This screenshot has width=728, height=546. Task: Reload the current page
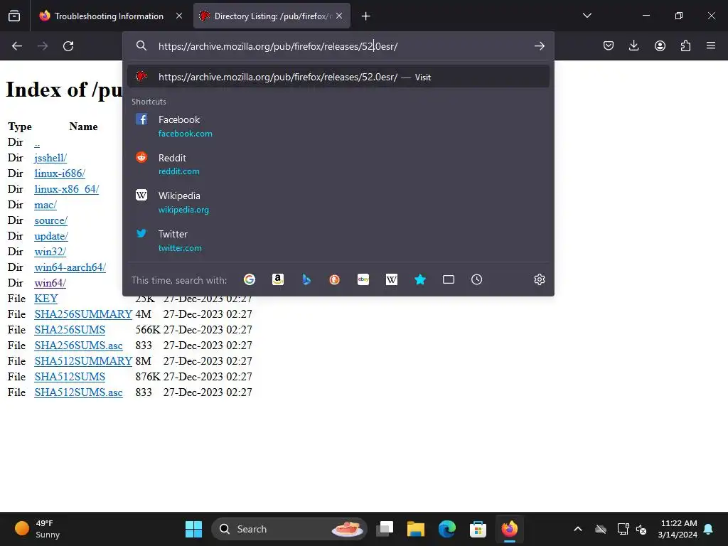(x=68, y=46)
